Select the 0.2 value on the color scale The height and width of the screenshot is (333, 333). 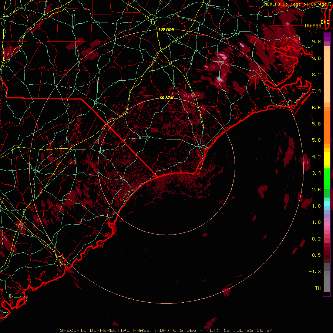pos(316,239)
